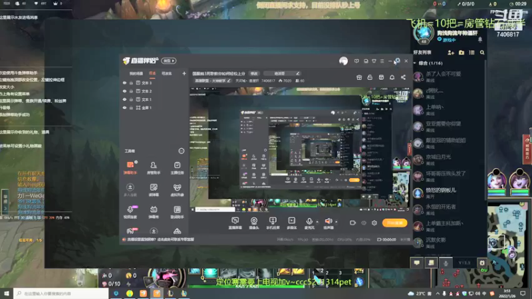
Task: Click the Windows taskbar search box
Action: pyautogui.click(x=61, y=293)
